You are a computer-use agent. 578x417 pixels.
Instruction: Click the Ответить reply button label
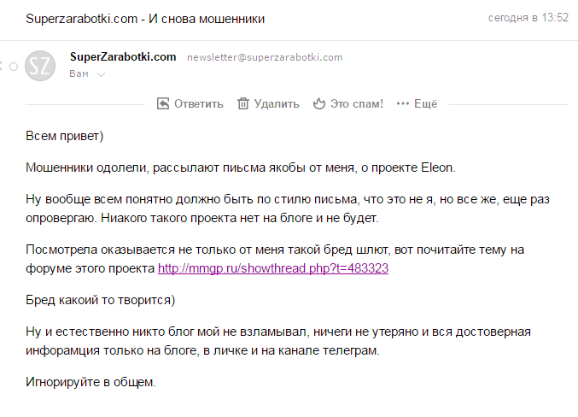[198, 103]
